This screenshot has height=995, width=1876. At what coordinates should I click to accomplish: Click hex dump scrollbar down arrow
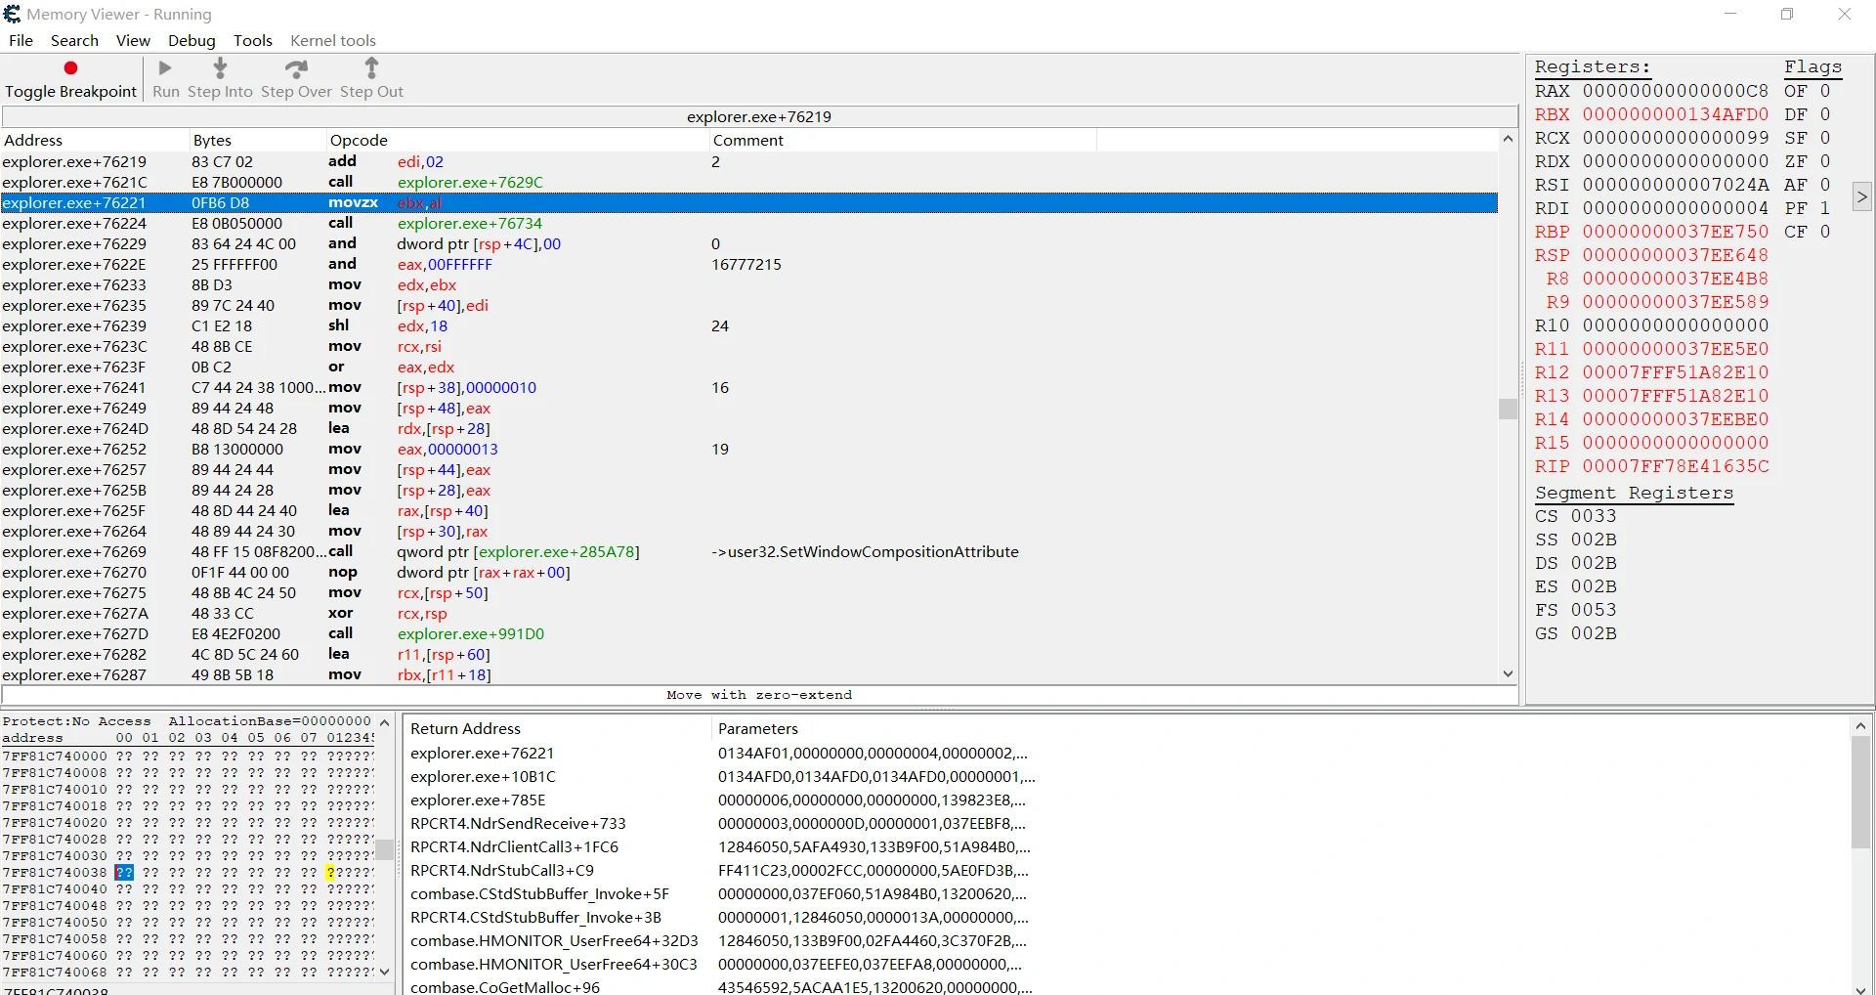(x=385, y=972)
